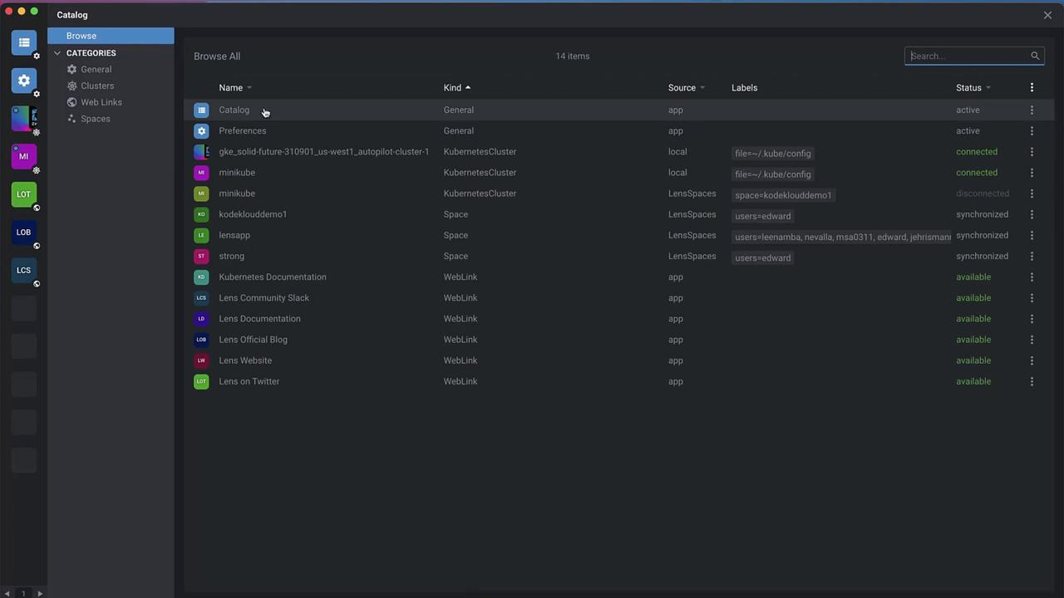Screen dimensions: 1064x598
Task: Open actions menu for Lens on Twitter row
Action: [1032, 381]
